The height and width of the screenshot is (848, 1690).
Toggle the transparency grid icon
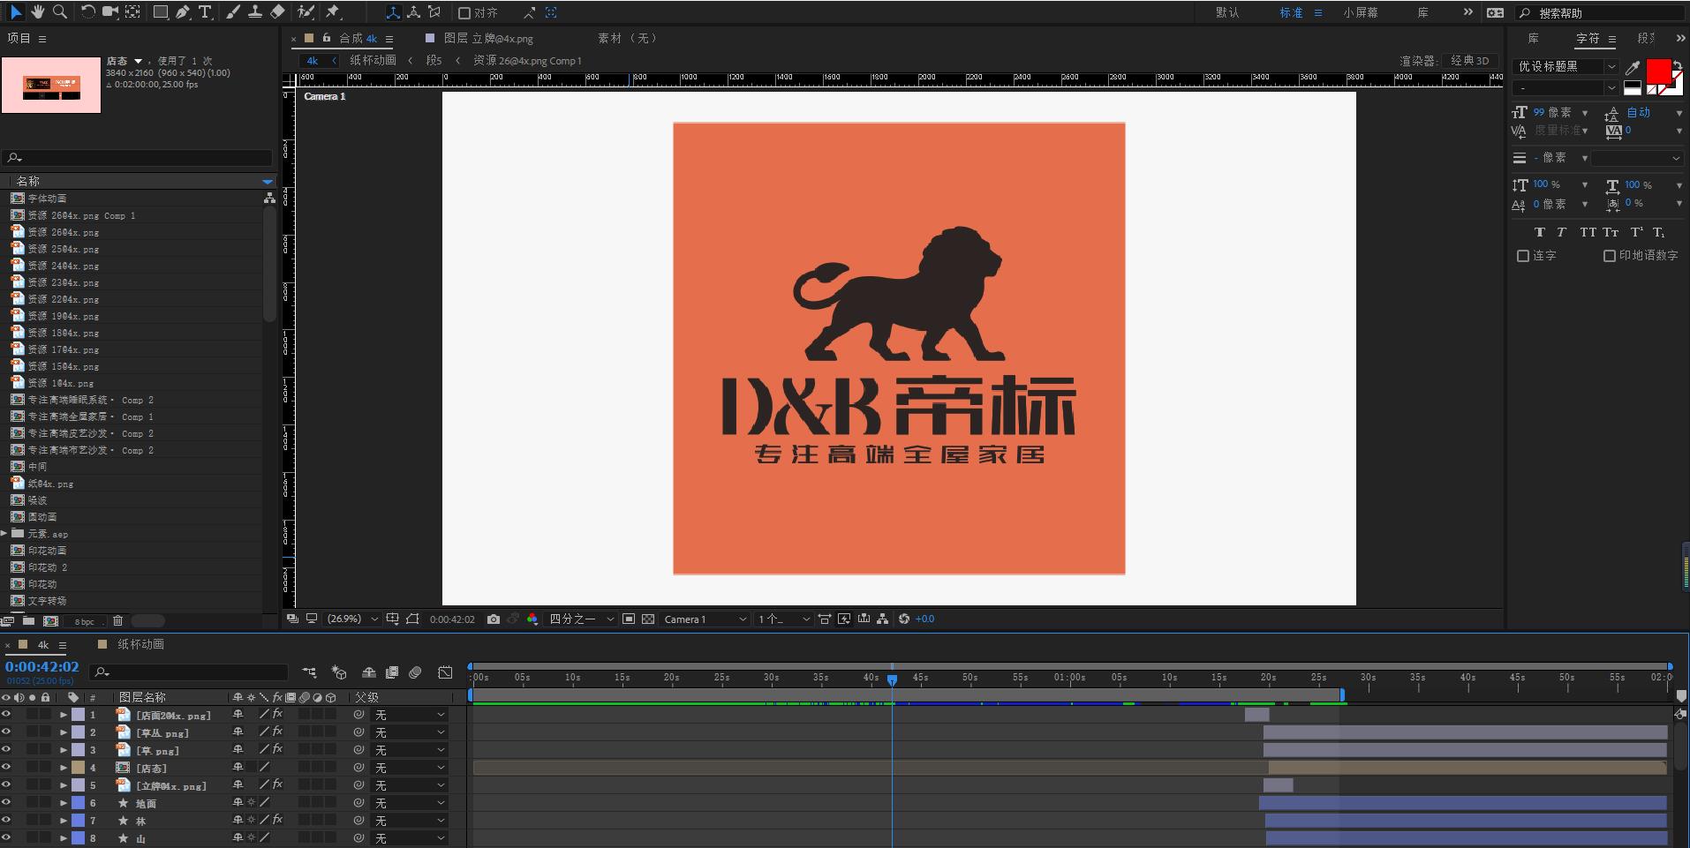click(648, 619)
